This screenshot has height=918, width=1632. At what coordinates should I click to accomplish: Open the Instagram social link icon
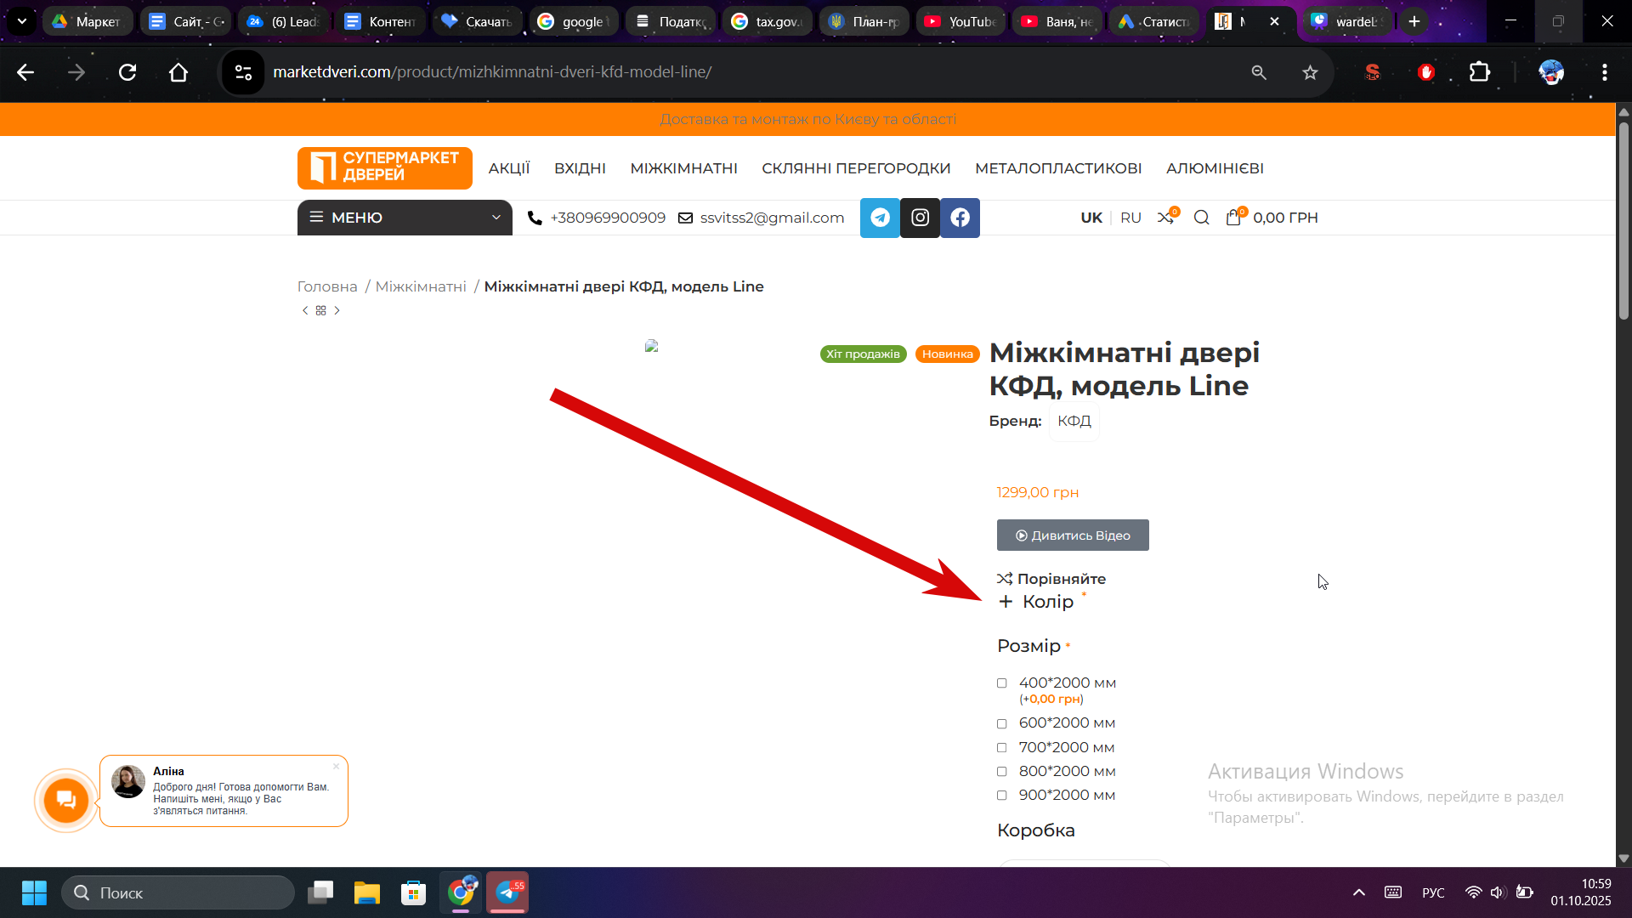920,218
